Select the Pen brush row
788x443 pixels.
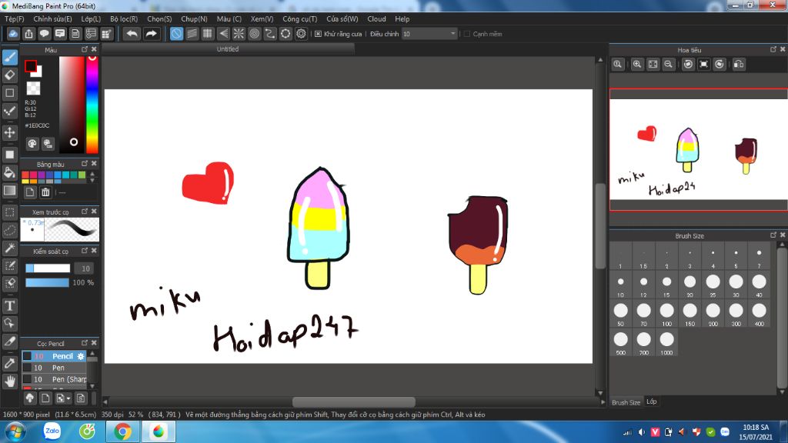coord(55,368)
